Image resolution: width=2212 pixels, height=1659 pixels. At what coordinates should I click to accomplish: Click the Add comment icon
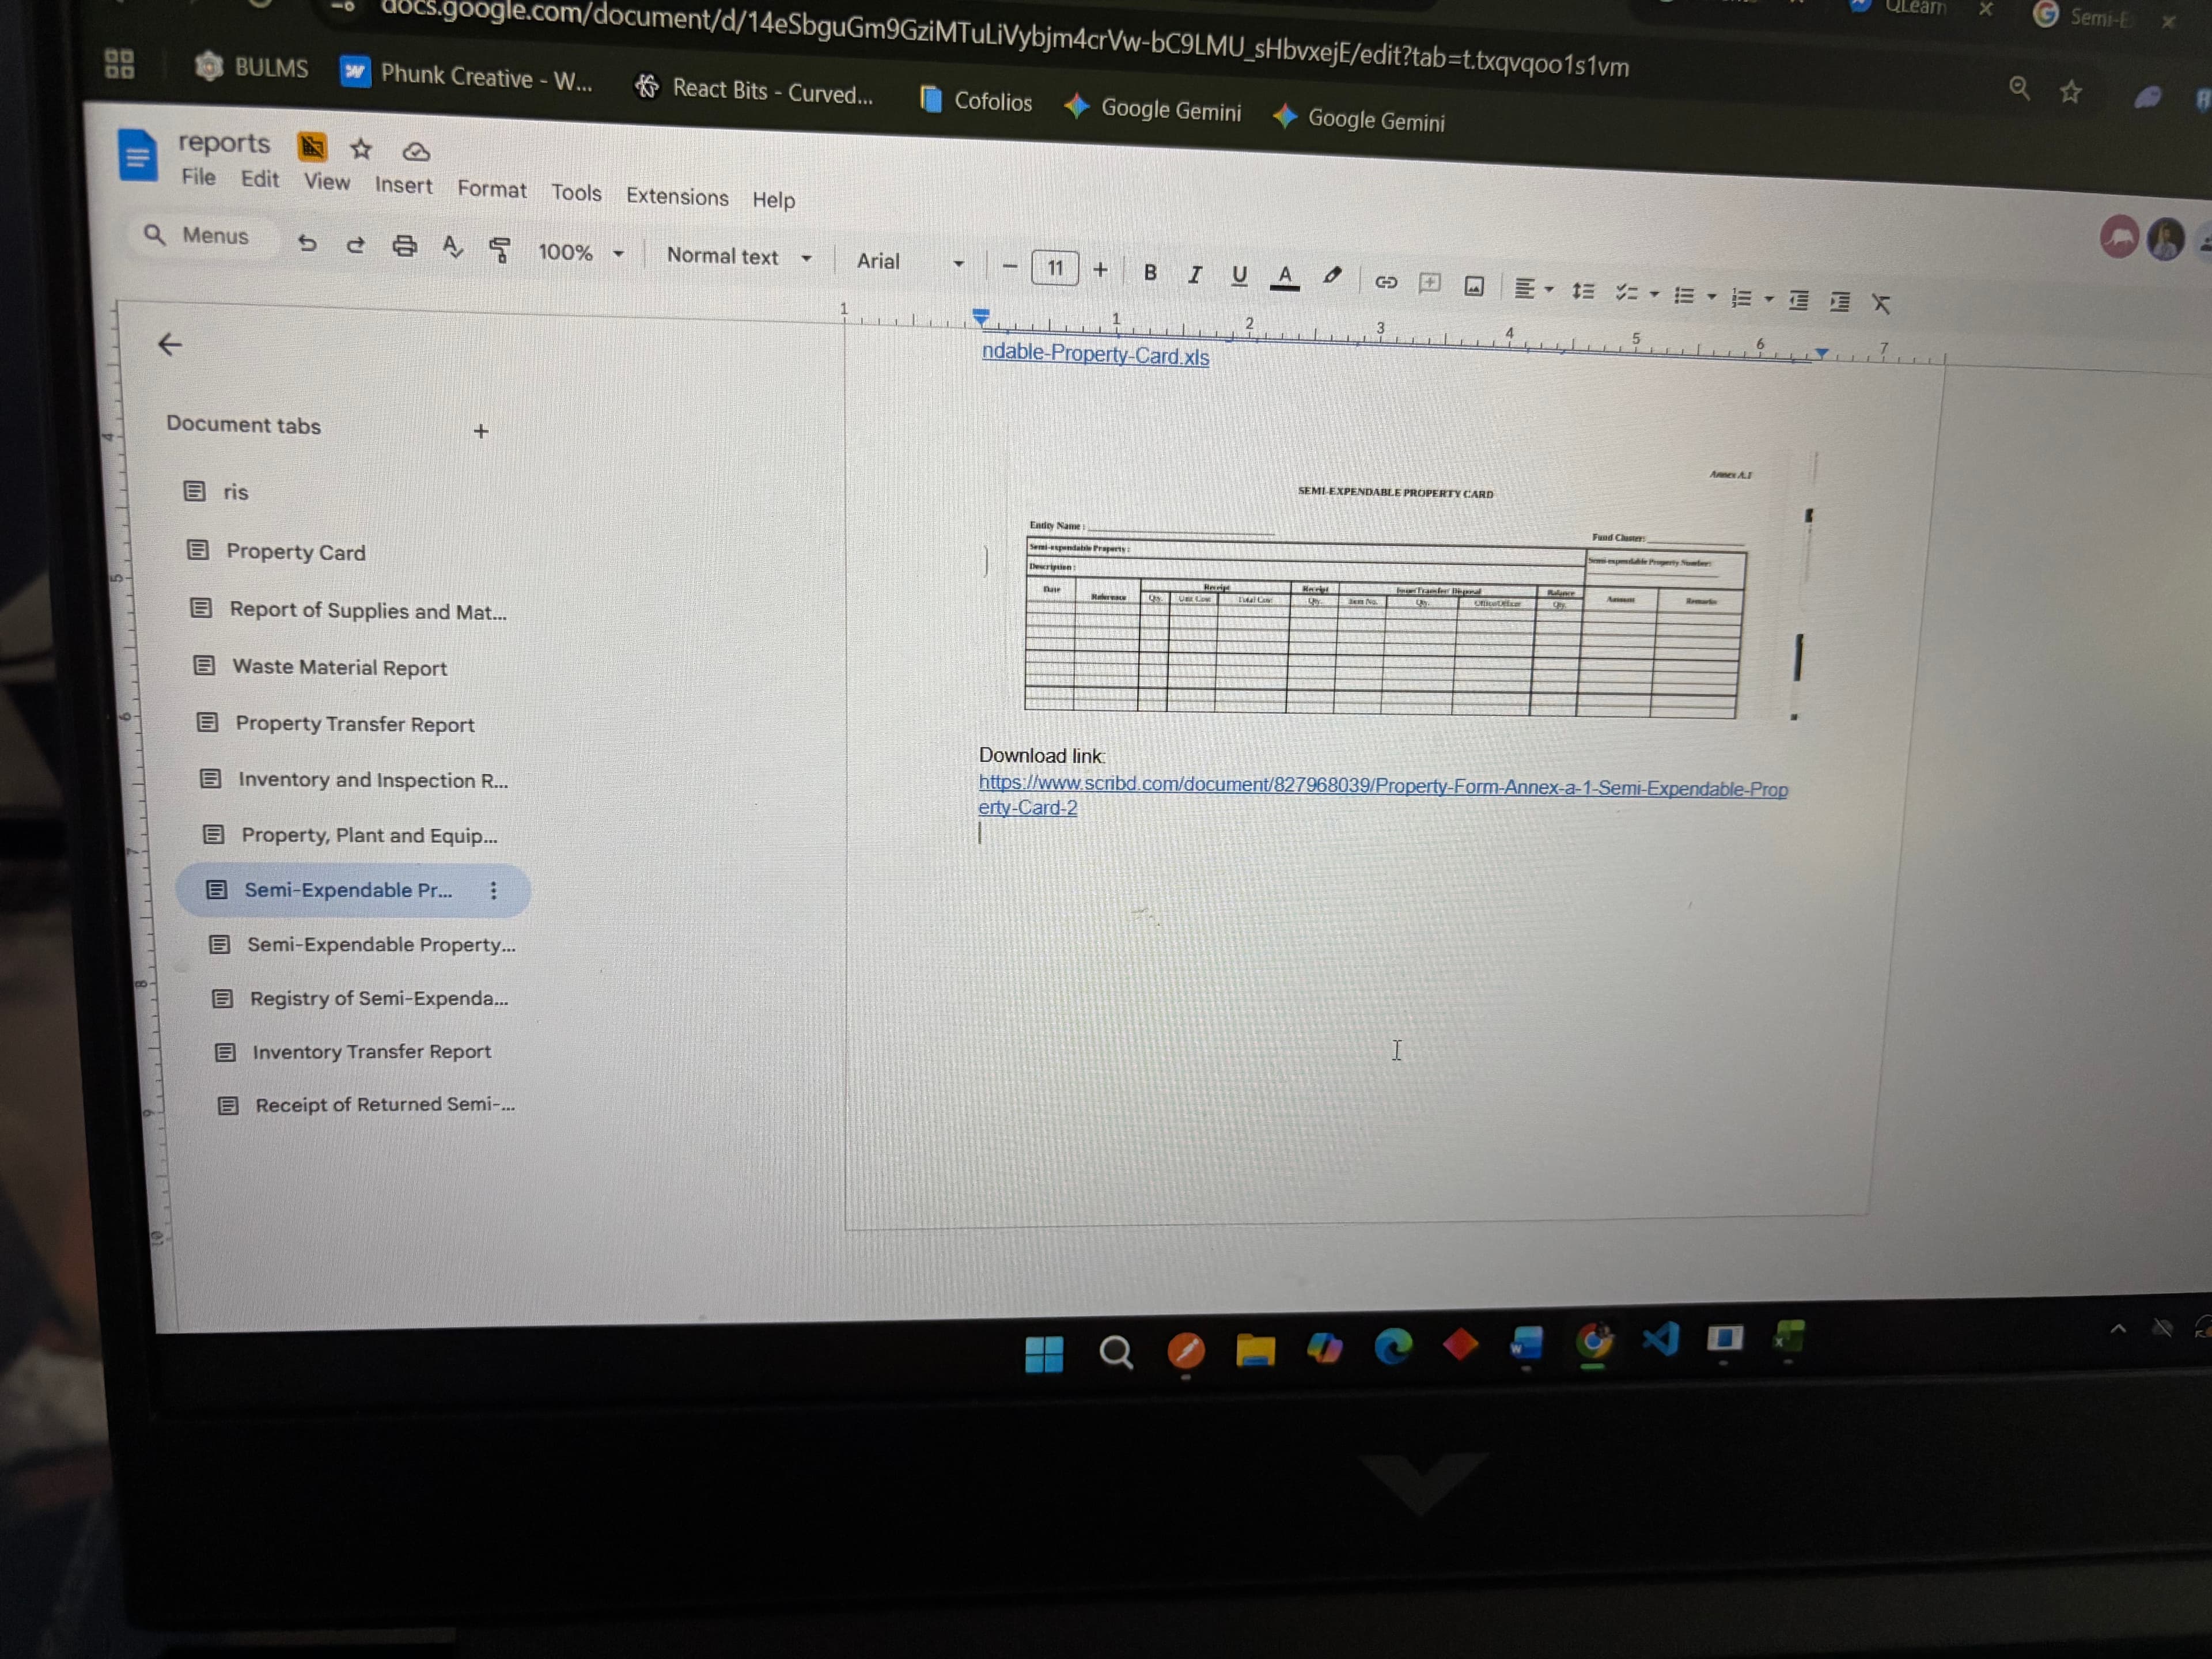click(1429, 284)
